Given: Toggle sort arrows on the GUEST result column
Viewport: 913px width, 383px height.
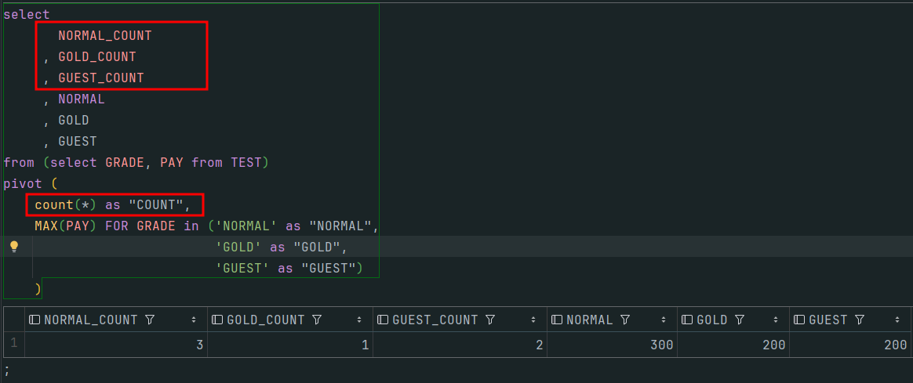Looking at the screenshot, I should pos(897,320).
